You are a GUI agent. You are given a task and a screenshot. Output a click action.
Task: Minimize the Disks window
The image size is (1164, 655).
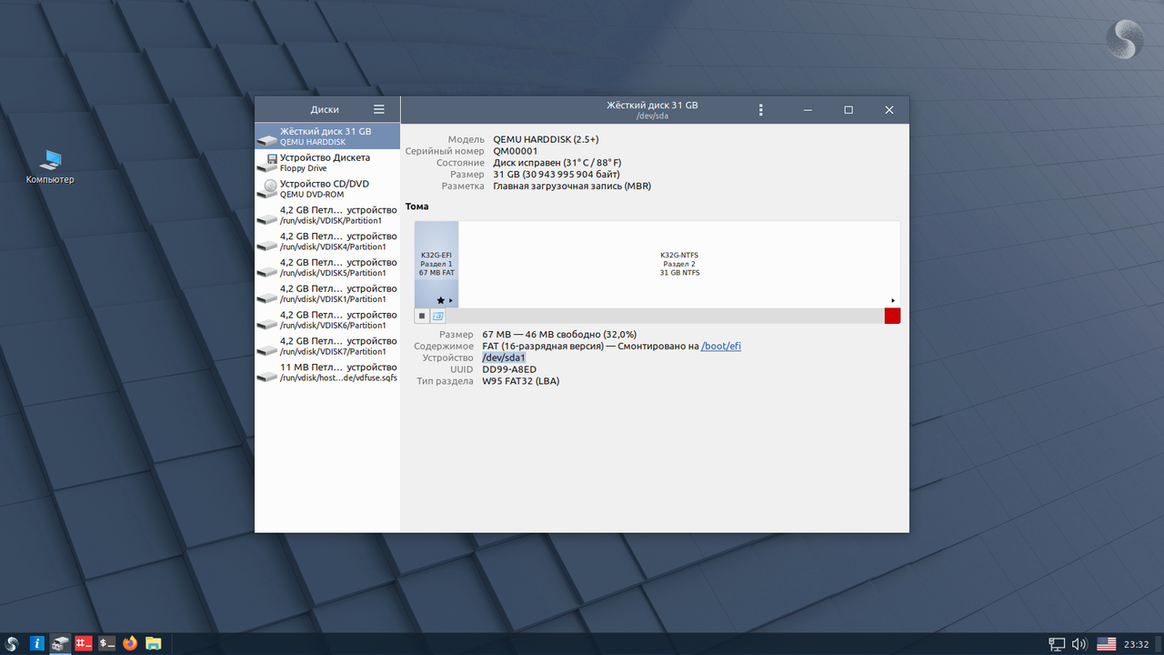pyautogui.click(x=808, y=110)
